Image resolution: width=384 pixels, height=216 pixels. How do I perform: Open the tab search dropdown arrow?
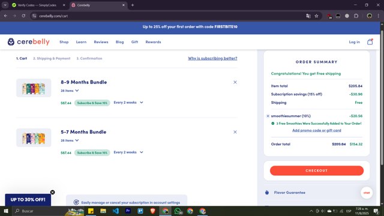tap(5, 5)
